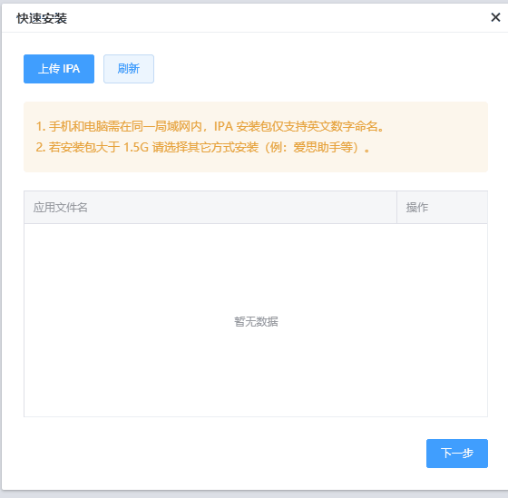This screenshot has height=498, width=508.
Task: Click notice line about 同一局域网
Action: [x=210, y=126]
